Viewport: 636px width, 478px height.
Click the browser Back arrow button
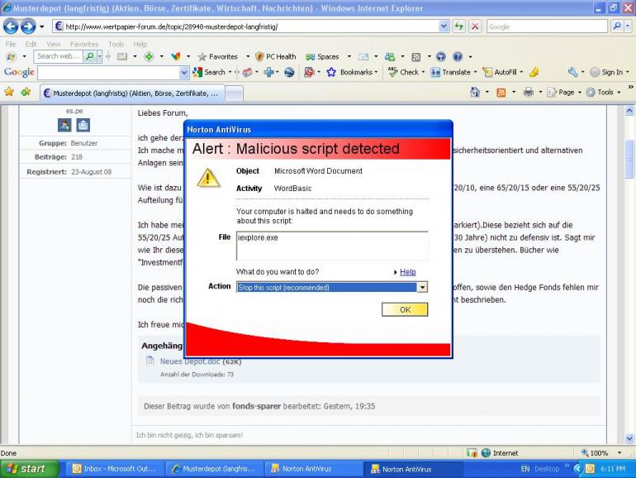pos(11,26)
